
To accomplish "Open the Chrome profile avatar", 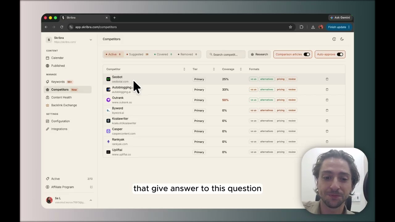I will [x=321, y=27].
